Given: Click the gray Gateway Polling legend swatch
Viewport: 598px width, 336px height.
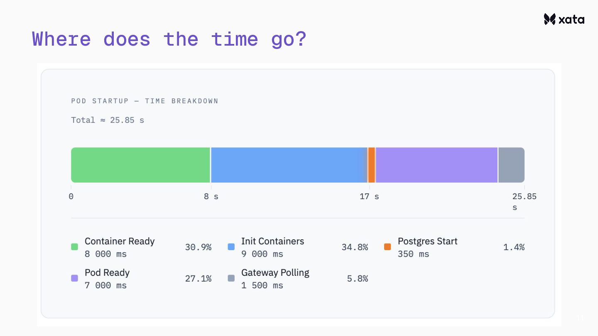Looking at the screenshot, I should [x=231, y=278].
